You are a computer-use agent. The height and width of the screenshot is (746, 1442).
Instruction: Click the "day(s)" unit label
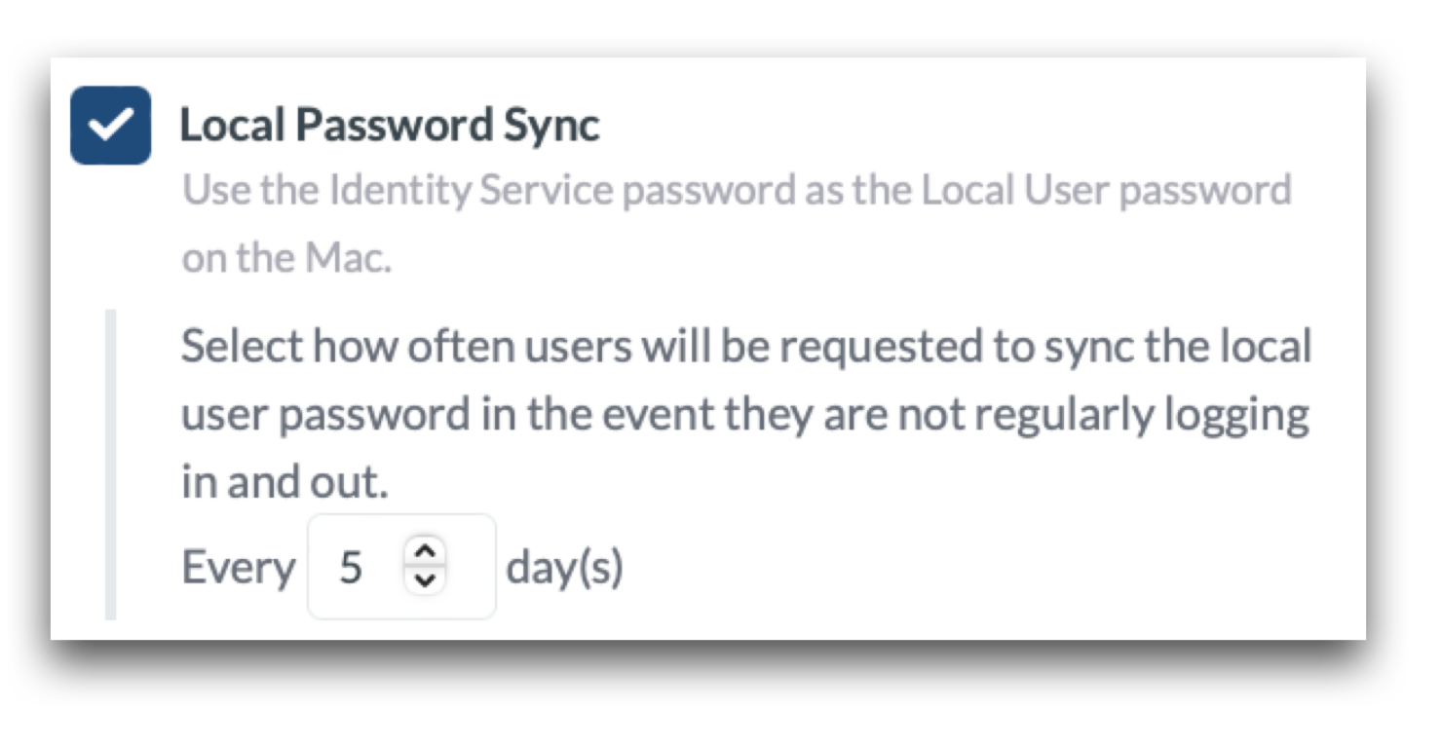tap(564, 567)
